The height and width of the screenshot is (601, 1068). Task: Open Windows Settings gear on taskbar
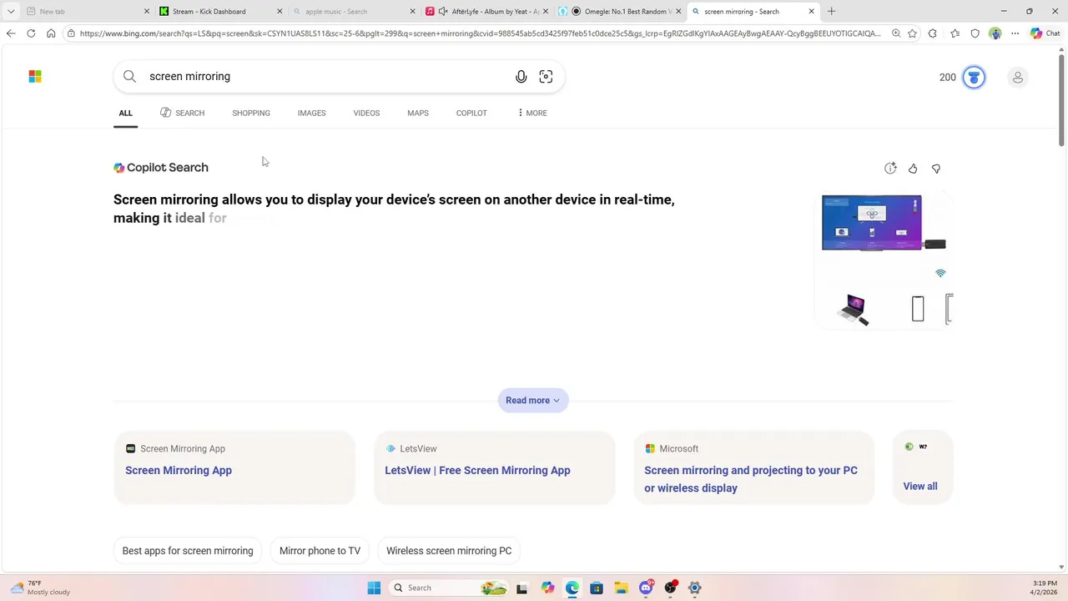click(695, 588)
